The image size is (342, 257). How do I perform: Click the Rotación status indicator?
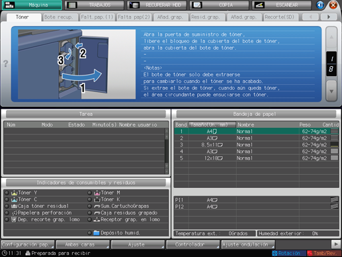tap(289, 253)
